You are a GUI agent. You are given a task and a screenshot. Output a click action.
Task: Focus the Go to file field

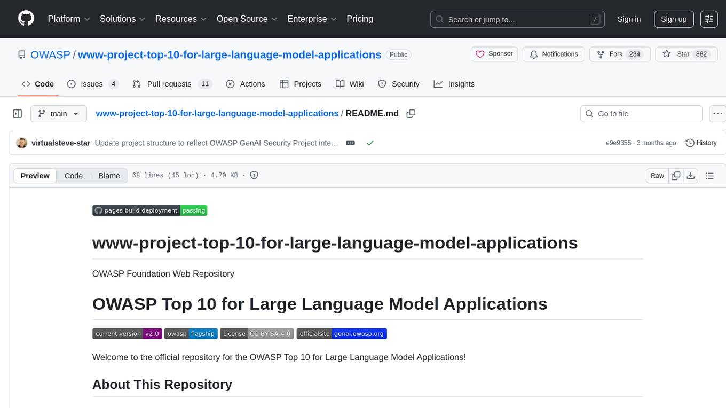pyautogui.click(x=641, y=114)
